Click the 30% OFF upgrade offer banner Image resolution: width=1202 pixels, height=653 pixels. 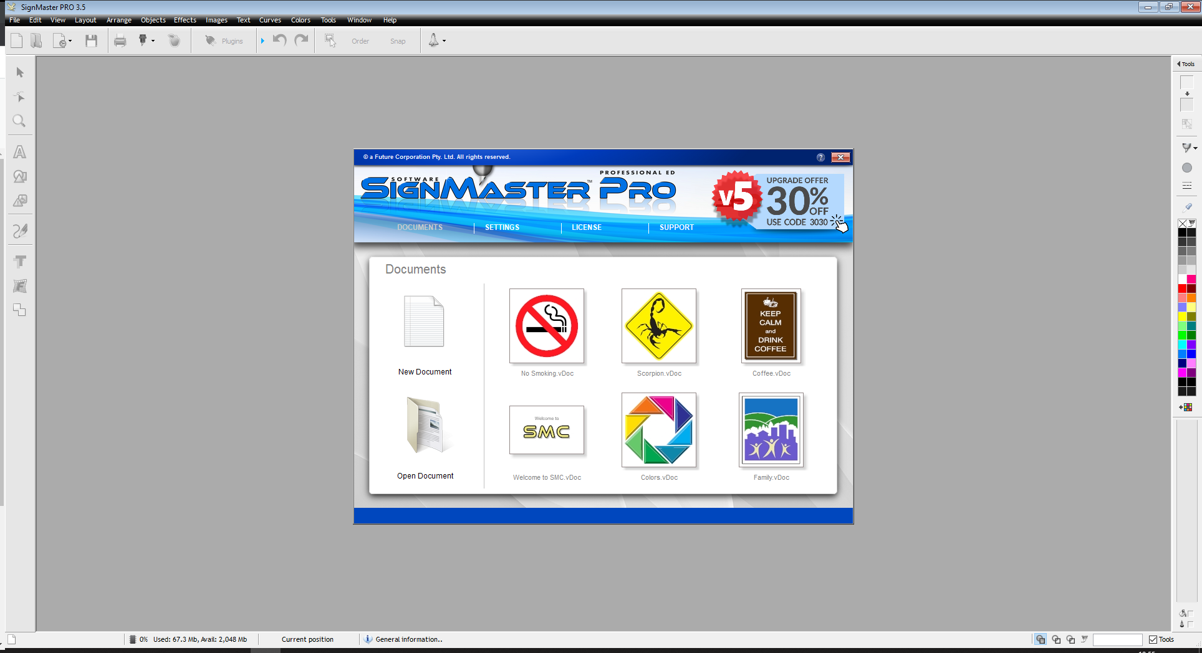point(780,201)
